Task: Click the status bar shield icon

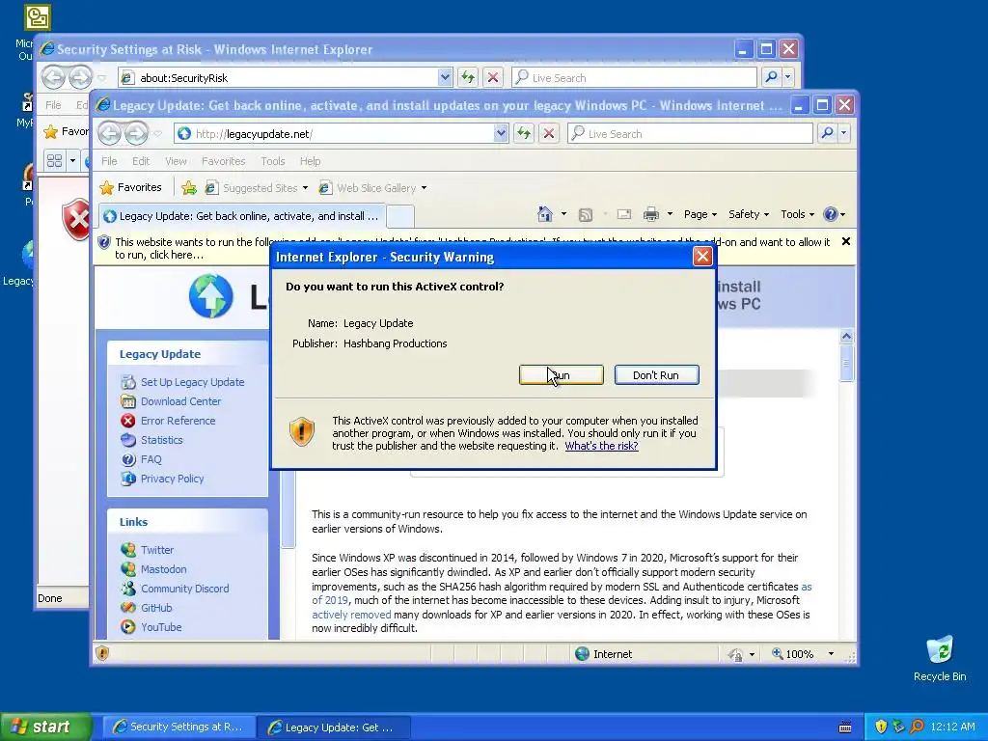Action: coord(102,653)
